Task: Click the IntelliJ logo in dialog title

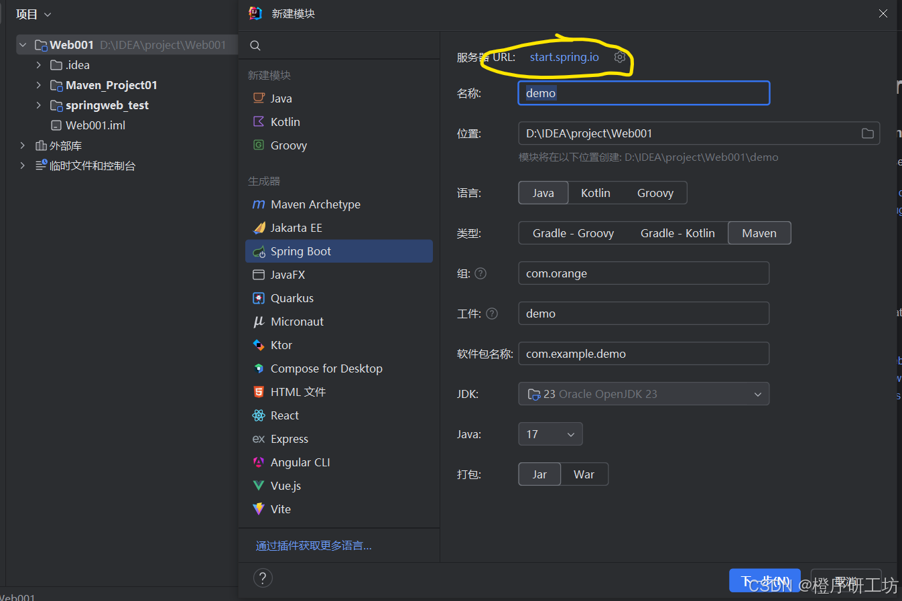Action: 255,13
